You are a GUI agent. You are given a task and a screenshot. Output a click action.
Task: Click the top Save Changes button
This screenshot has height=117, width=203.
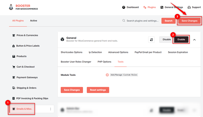[x=189, y=21]
